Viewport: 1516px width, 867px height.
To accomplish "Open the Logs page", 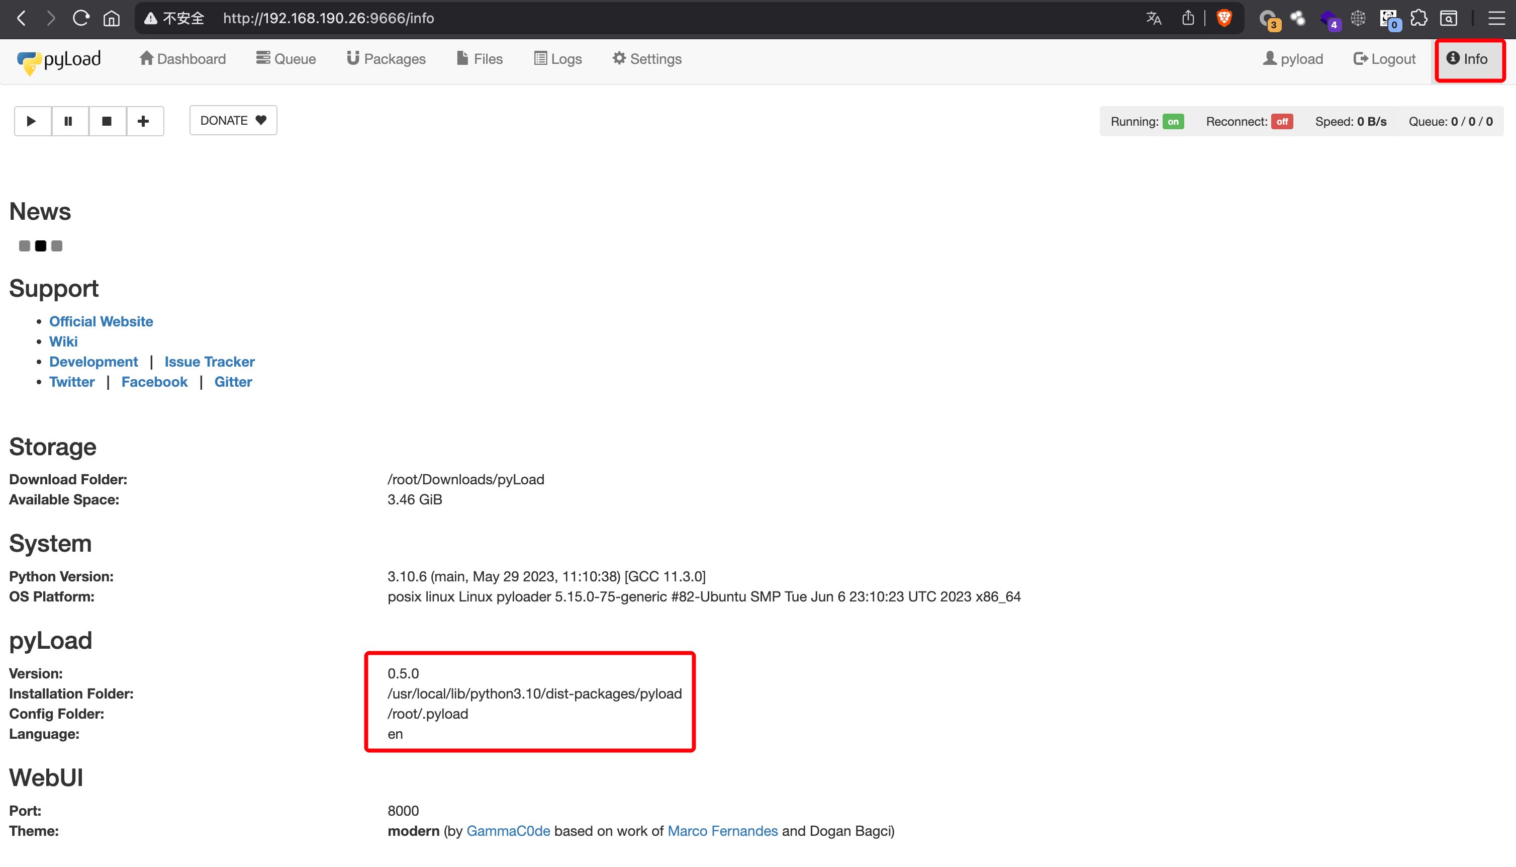I will click(558, 59).
